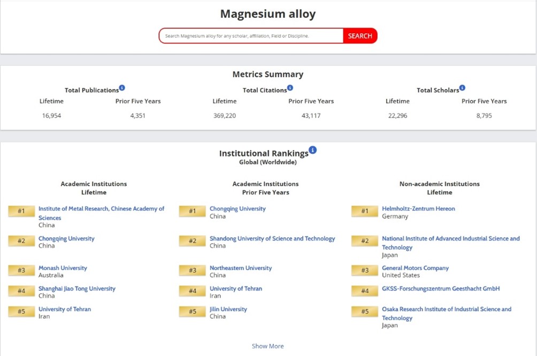Image resolution: width=537 pixels, height=356 pixels.
Task: Open Jilin University link
Action: click(x=228, y=309)
